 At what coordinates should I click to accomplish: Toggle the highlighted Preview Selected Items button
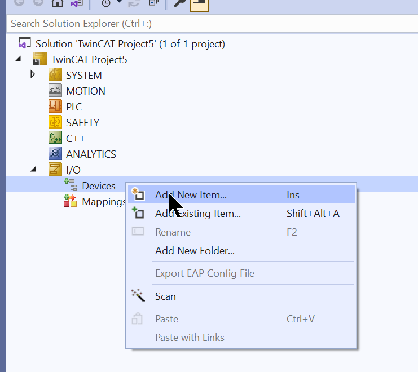[199, 5]
